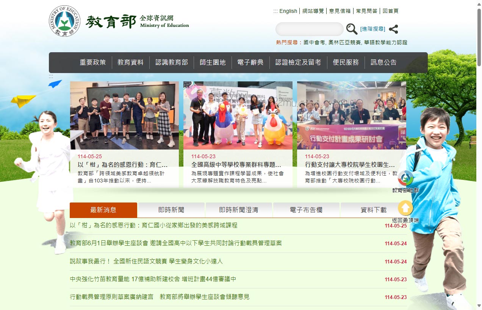The image size is (482, 310).
Task: Open the share icon beside advanced search
Action: tap(393, 29)
